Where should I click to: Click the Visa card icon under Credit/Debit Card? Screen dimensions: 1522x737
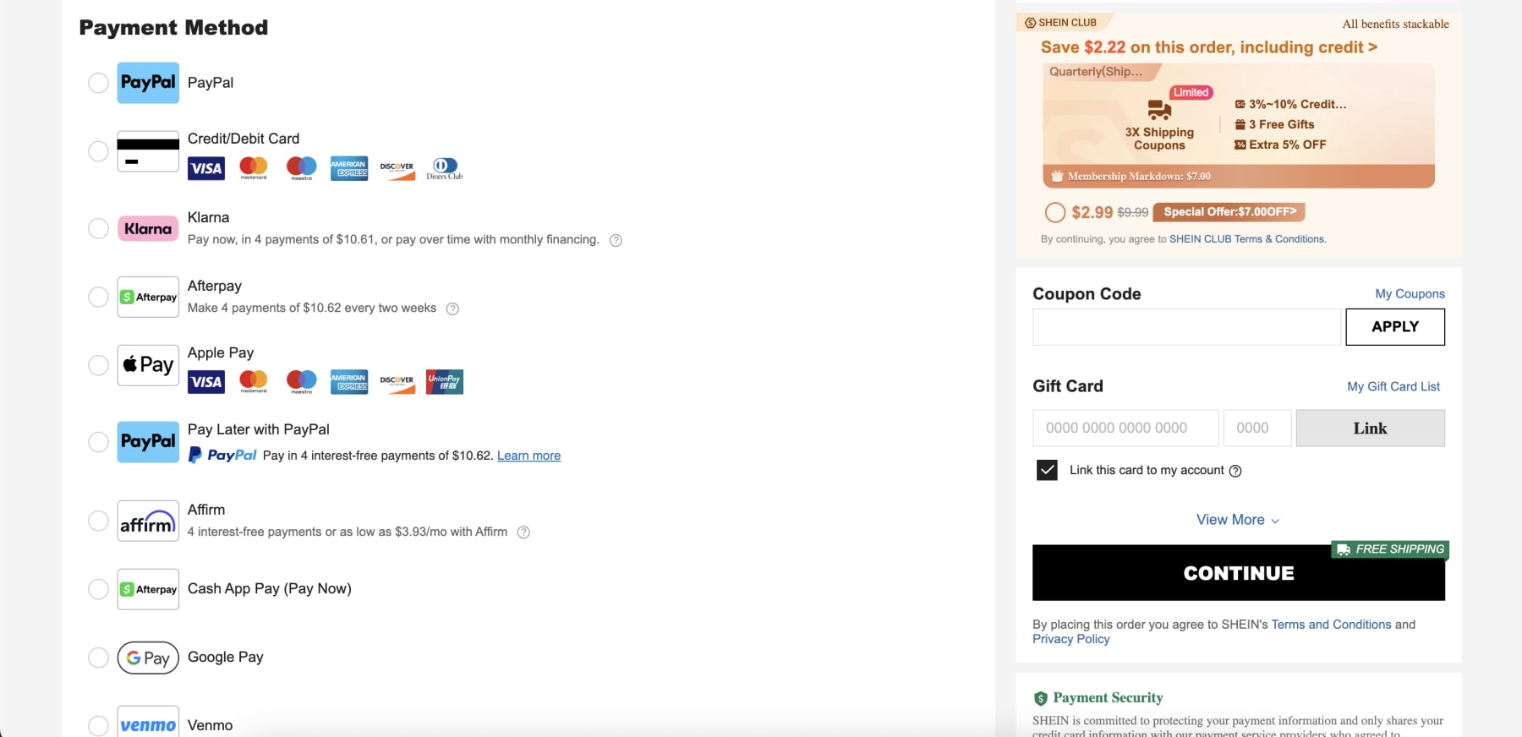tap(205, 168)
